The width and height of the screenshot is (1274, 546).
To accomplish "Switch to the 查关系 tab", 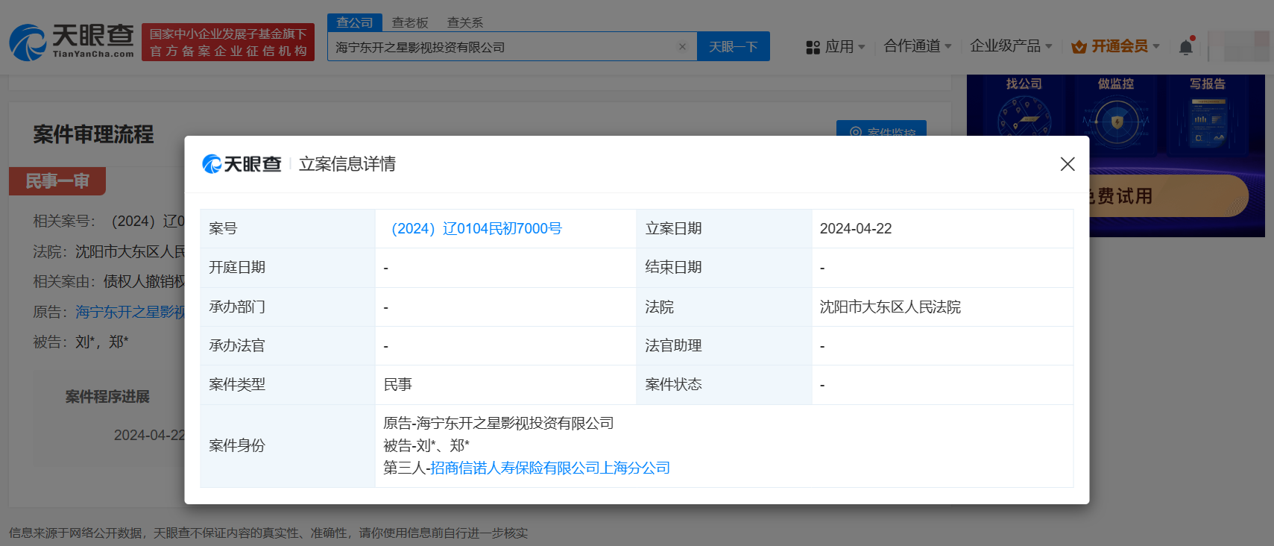I will [465, 22].
